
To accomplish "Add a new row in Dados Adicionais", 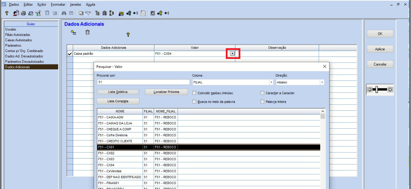I will point(74,33).
